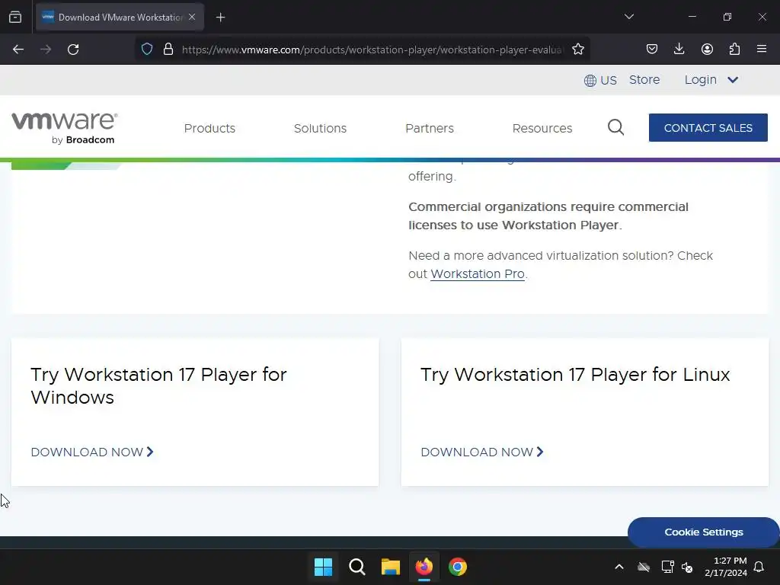Open the list all tabs dropdown arrow
780x585 pixels.
[629, 17]
